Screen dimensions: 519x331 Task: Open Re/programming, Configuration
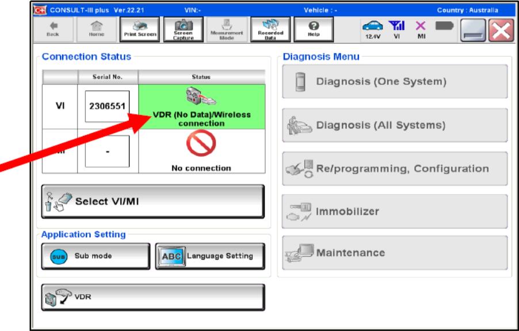[395, 169]
